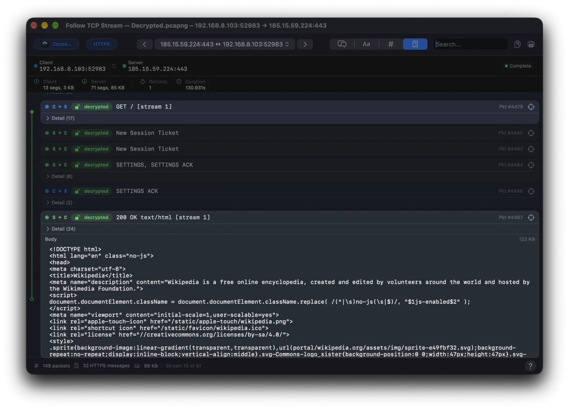Swap client and server direction icon
Screen dimensions: 569x409
pyautogui.click(x=114, y=66)
